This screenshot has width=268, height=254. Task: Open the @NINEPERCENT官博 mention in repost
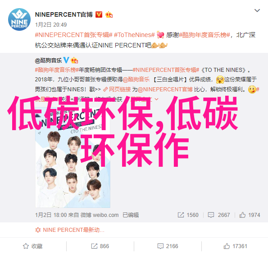[165, 89]
